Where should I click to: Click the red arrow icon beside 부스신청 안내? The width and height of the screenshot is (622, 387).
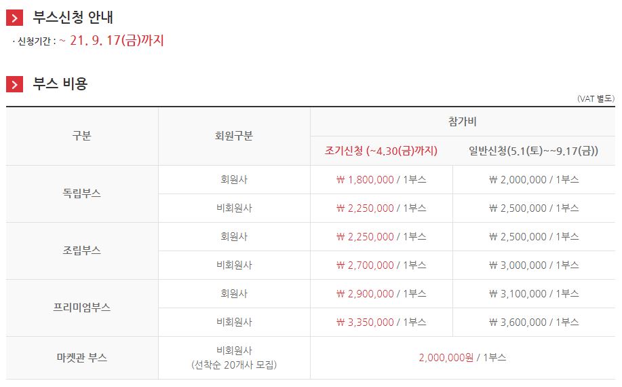click(14, 18)
